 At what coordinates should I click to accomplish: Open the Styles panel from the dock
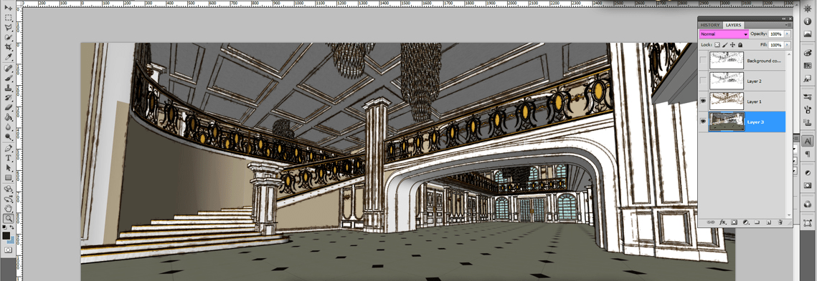tap(807, 79)
